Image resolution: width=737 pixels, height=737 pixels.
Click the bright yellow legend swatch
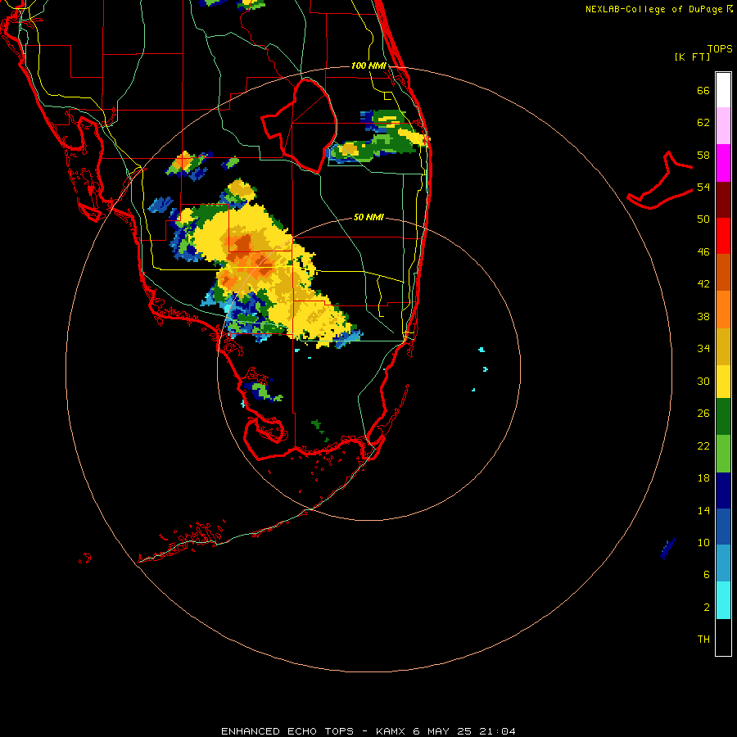tap(723, 382)
